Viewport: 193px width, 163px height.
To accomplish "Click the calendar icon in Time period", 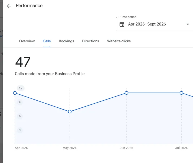I will 122,24.
